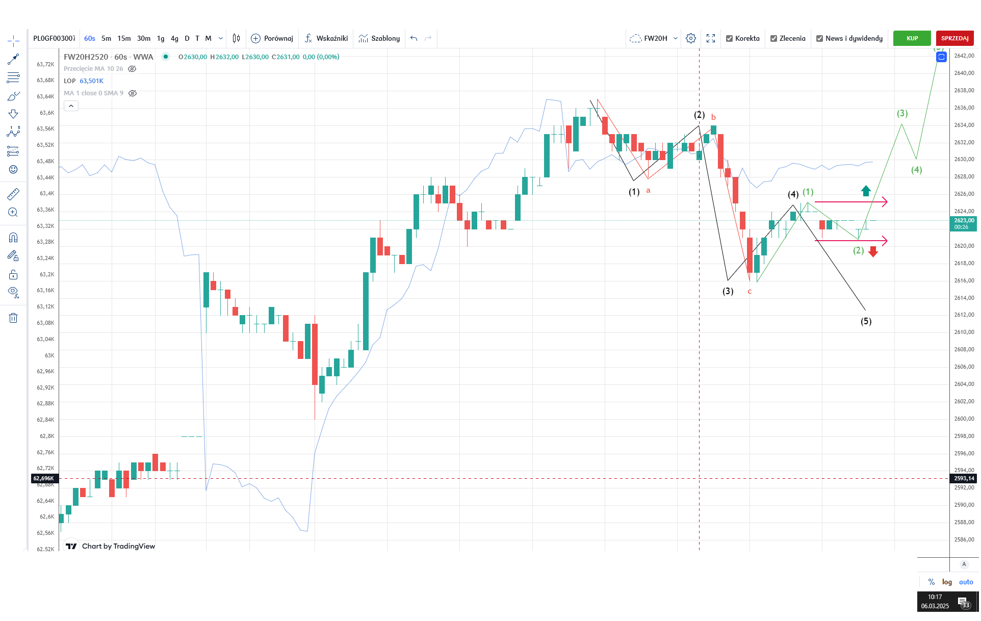The image size is (981, 621).
Task: Activate the zoom in tool
Action: [x=13, y=212]
